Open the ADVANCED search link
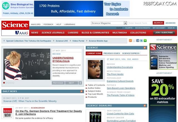 (170, 23)
